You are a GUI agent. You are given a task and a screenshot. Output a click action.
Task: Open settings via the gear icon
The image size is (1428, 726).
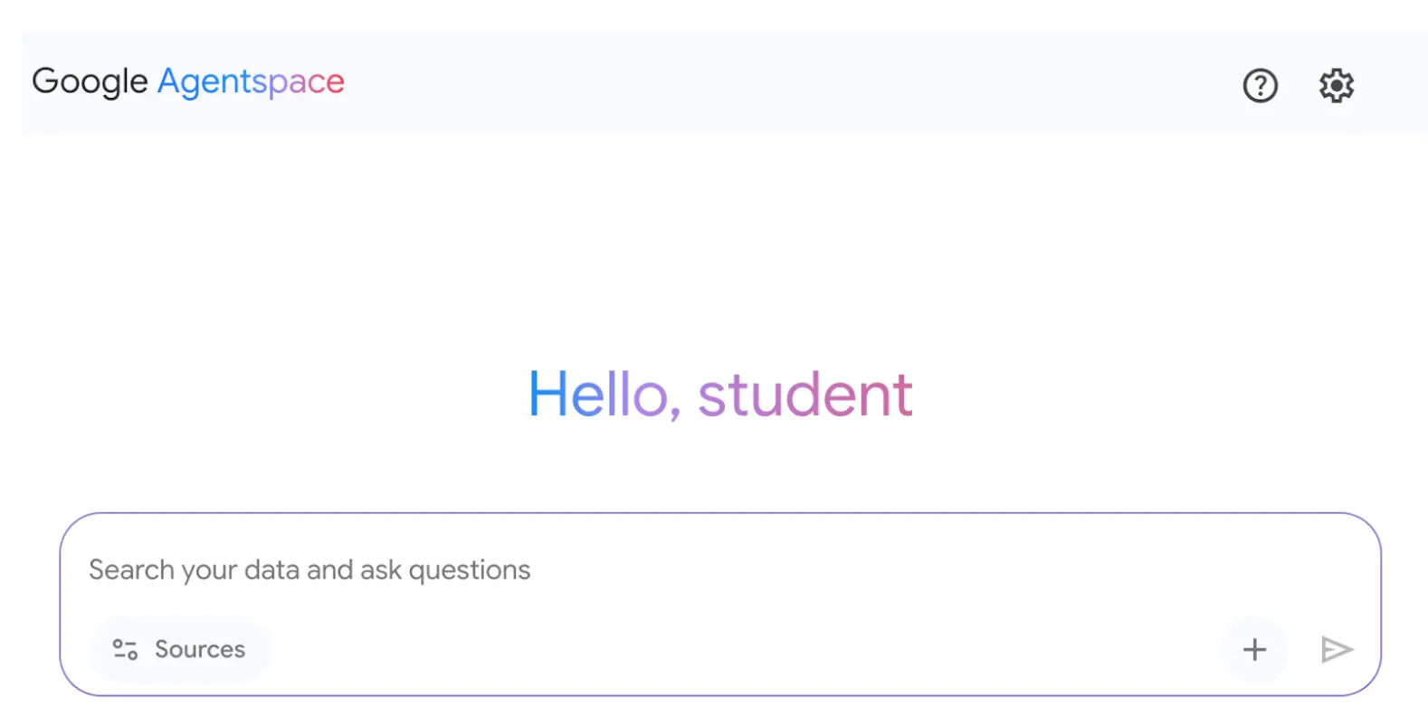[x=1336, y=86]
